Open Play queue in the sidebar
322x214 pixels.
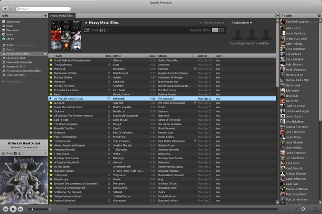pyautogui.click(x=13, y=30)
